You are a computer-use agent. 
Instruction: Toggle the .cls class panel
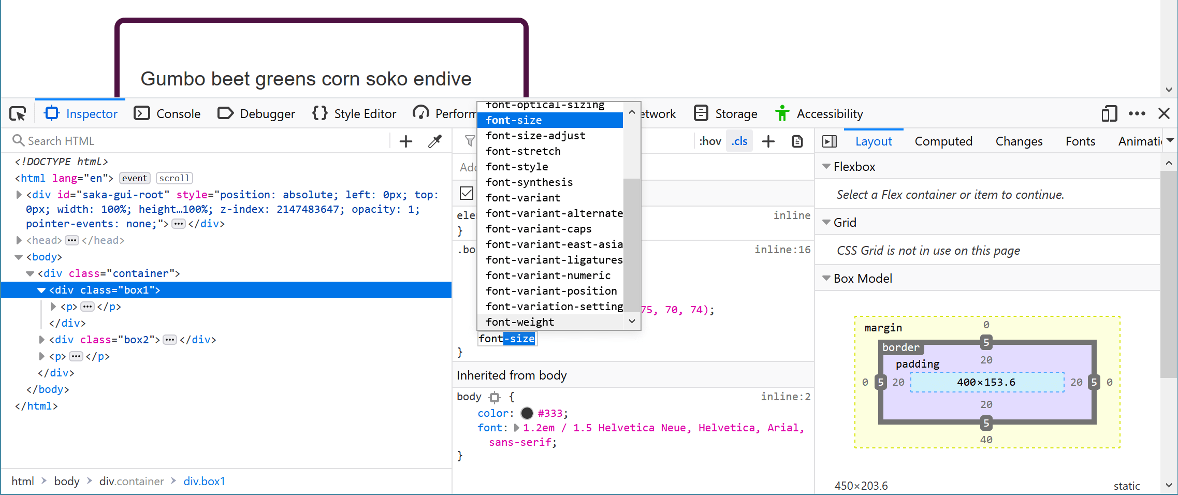pos(739,141)
